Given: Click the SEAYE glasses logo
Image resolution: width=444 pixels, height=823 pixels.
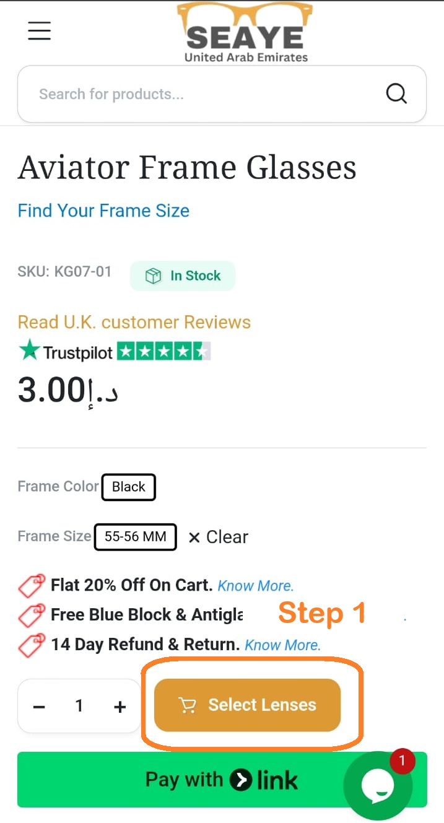Looking at the screenshot, I should 246,32.
